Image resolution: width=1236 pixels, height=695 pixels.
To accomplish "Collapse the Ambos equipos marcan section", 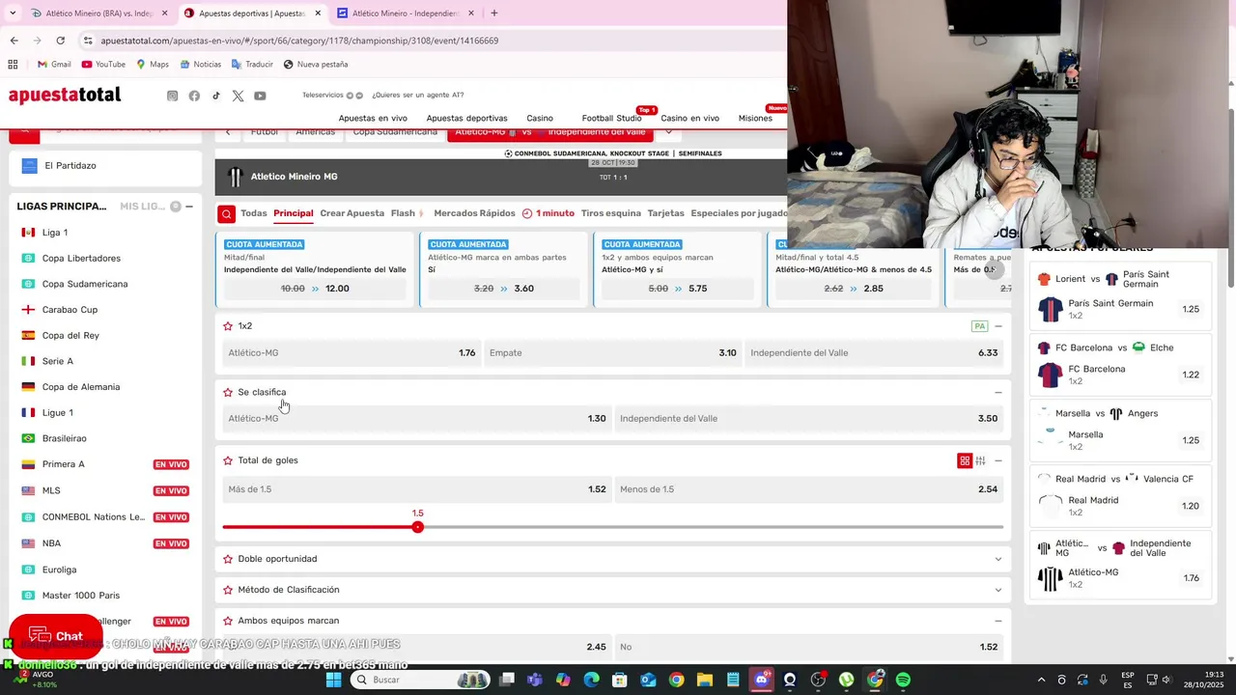I will [x=998, y=621].
